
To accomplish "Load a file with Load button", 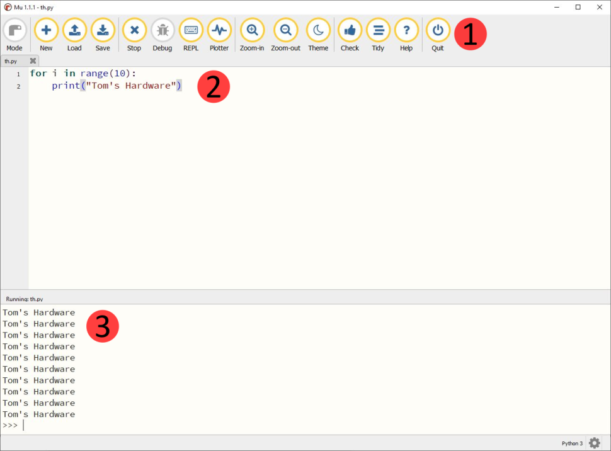I will [x=74, y=35].
